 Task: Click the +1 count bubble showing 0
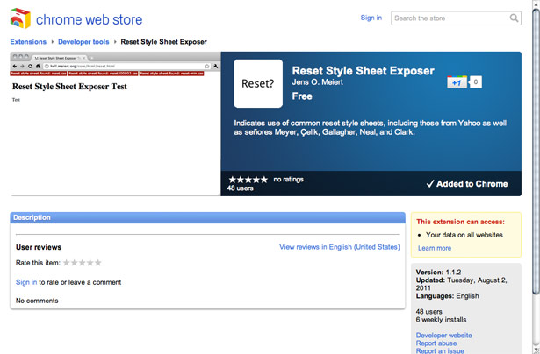point(476,82)
